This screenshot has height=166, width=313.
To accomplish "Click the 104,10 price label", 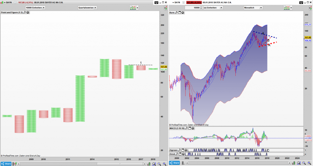I will pyautogui.click(x=307, y=41).
